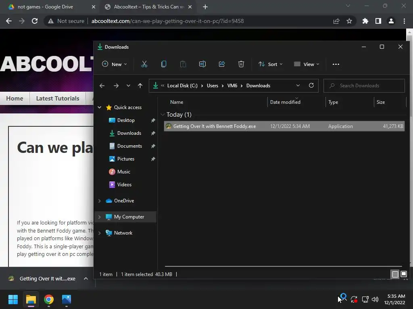Screen dimensions: 413x309
Task: Click the Delete trash icon in toolbar
Action: [x=241, y=64]
